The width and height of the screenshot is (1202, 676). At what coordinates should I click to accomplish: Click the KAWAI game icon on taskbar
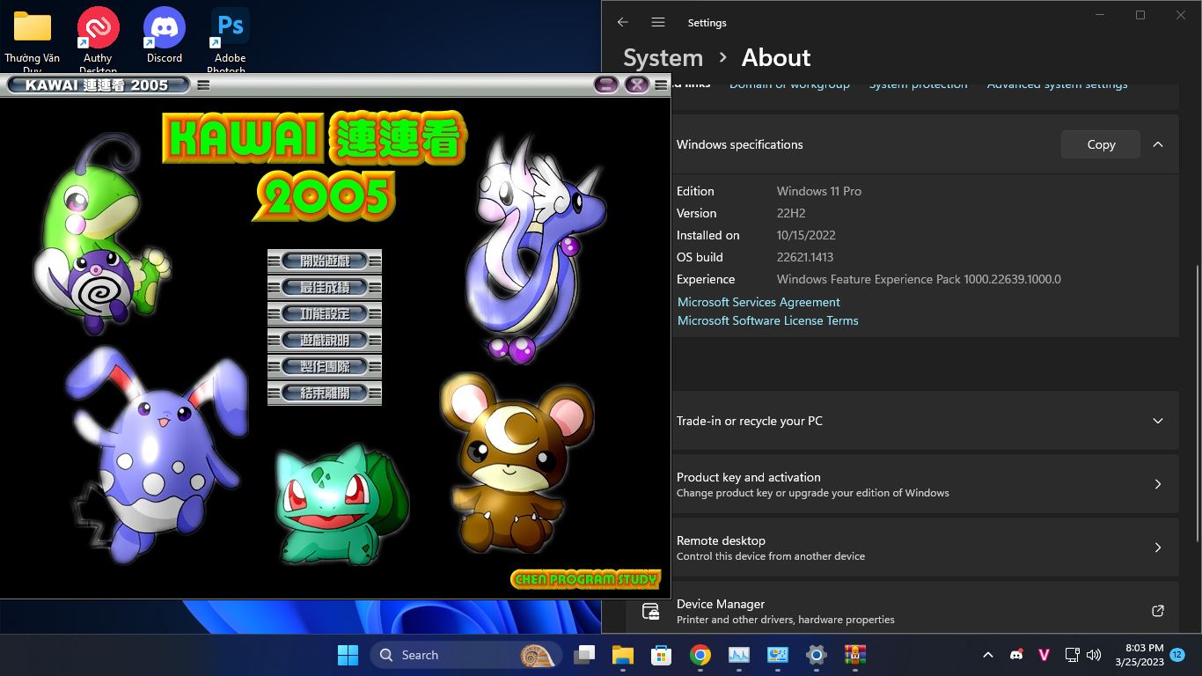pos(778,655)
